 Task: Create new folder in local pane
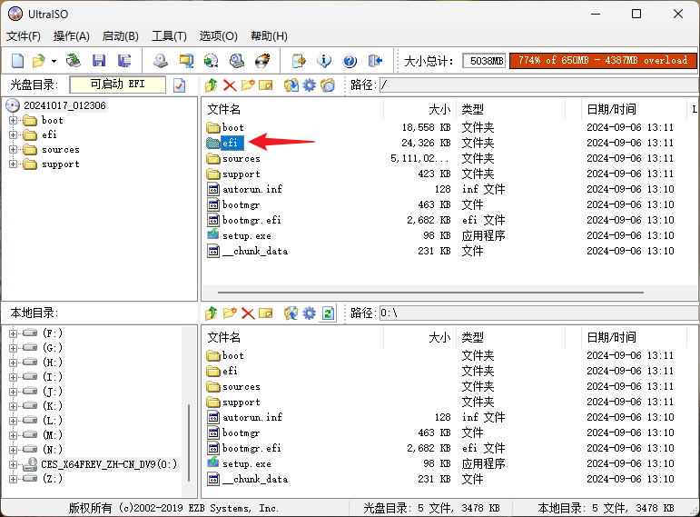click(x=230, y=313)
